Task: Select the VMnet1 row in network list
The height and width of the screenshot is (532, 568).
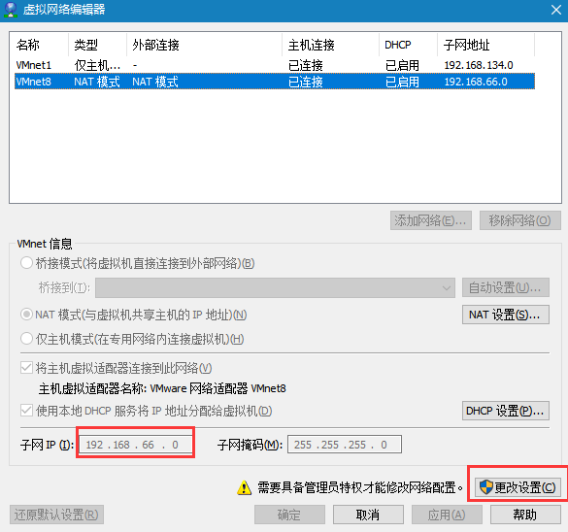Action: [x=275, y=65]
